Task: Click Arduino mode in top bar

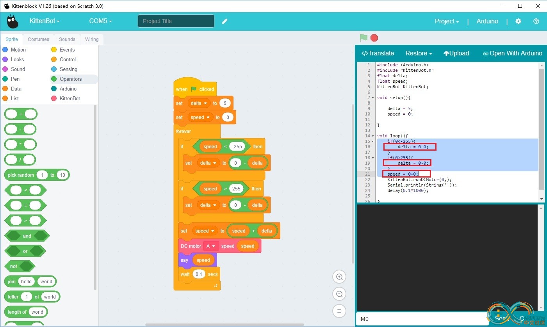Action: [x=487, y=21]
